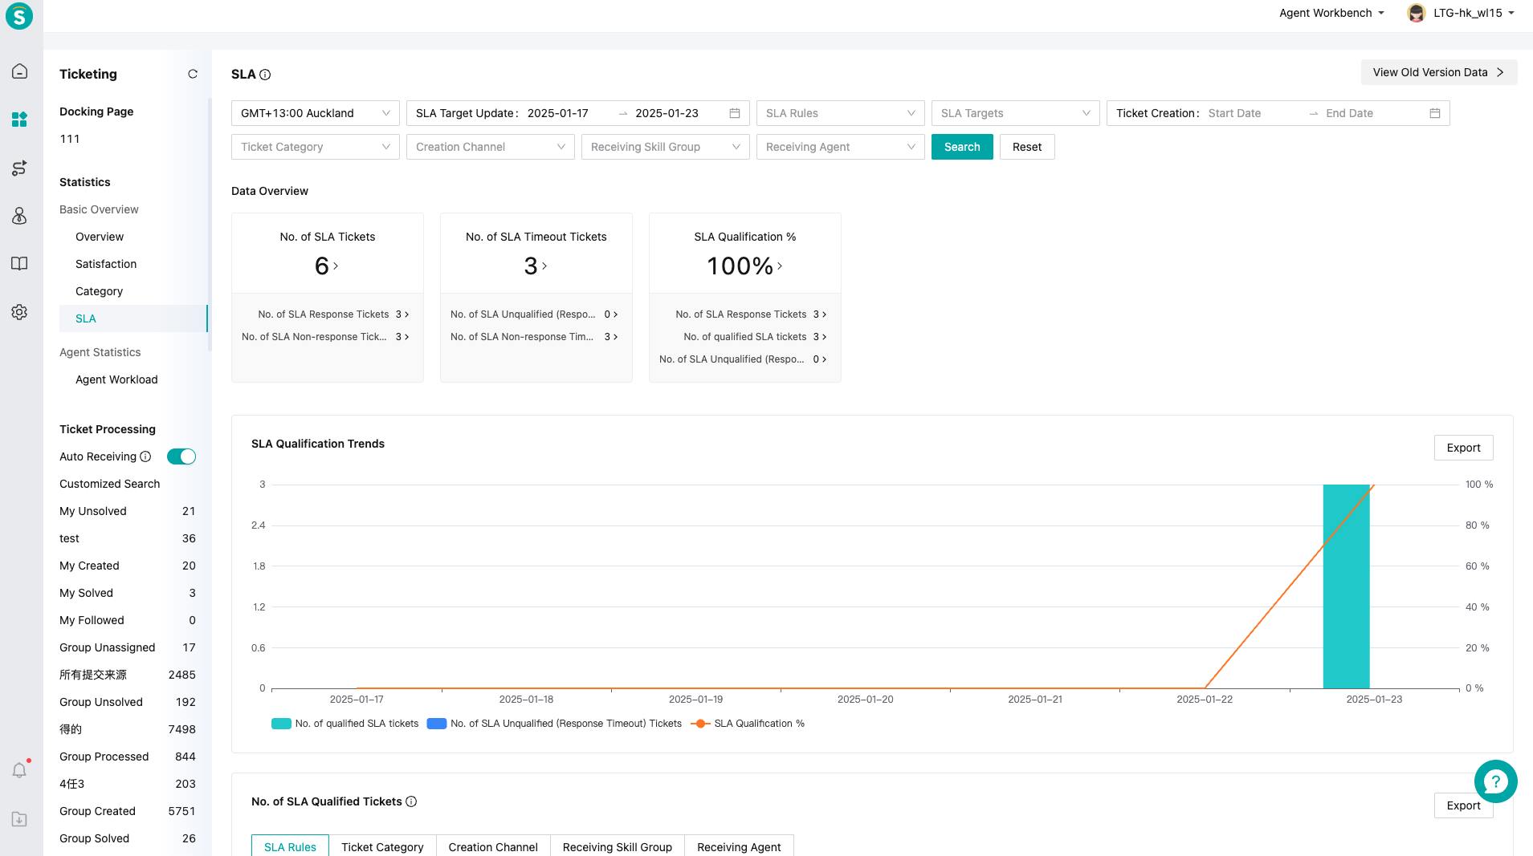Click the Sobot logo icon
The image size is (1533, 856).
tap(19, 16)
